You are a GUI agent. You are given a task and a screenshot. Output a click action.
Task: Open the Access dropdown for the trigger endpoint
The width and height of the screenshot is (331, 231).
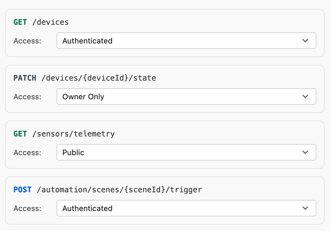186,208
